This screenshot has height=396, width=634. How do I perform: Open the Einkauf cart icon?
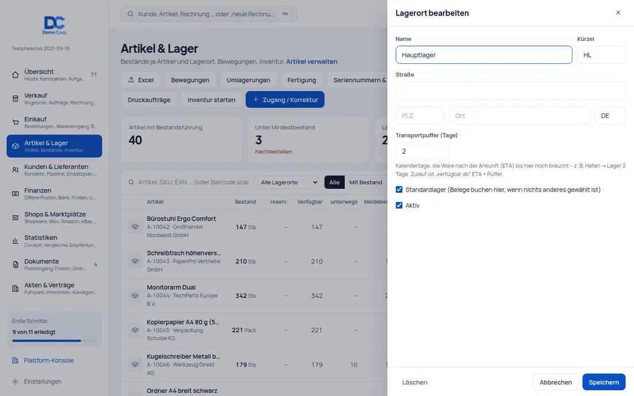coord(16,123)
